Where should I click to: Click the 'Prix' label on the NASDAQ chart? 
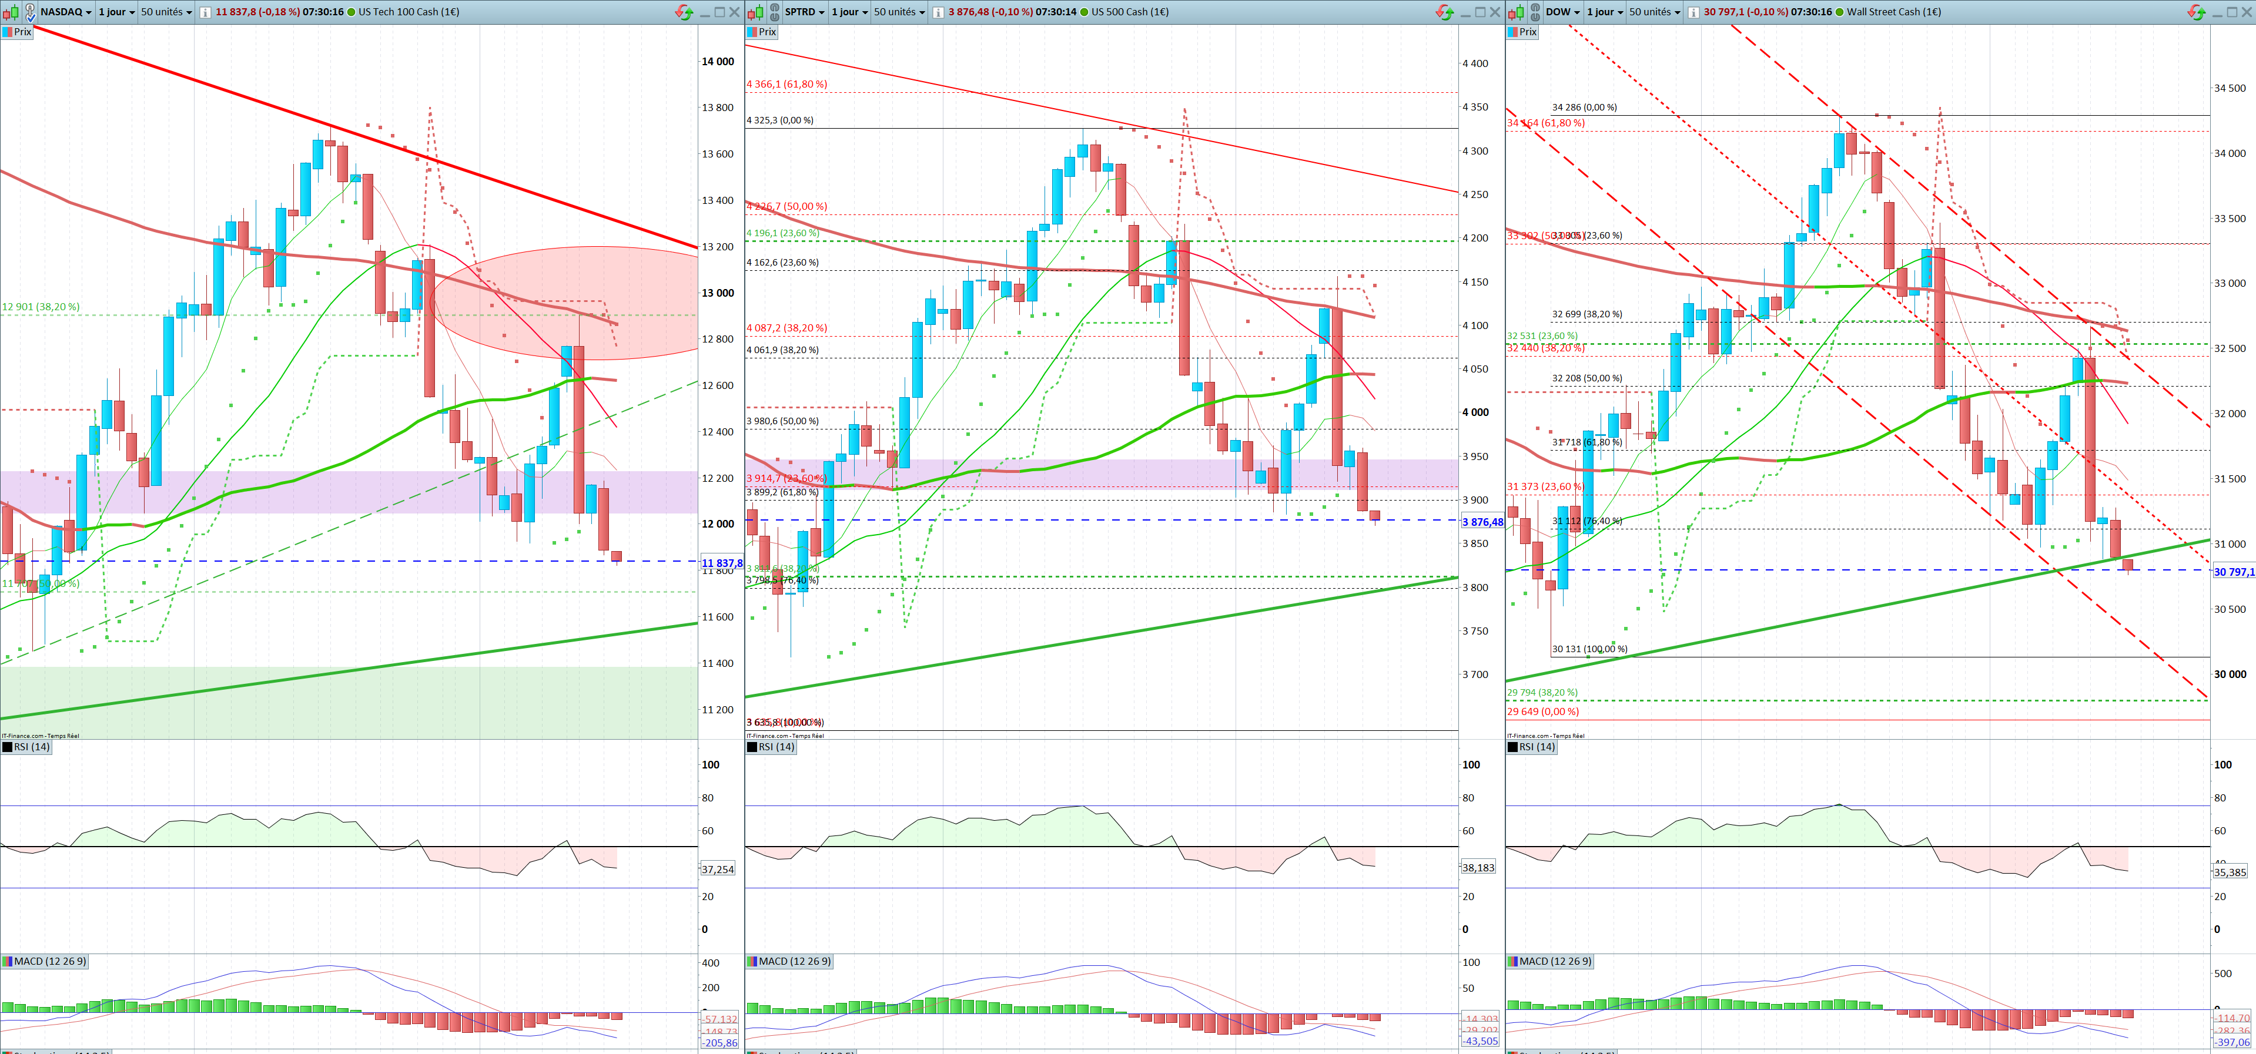(22, 32)
